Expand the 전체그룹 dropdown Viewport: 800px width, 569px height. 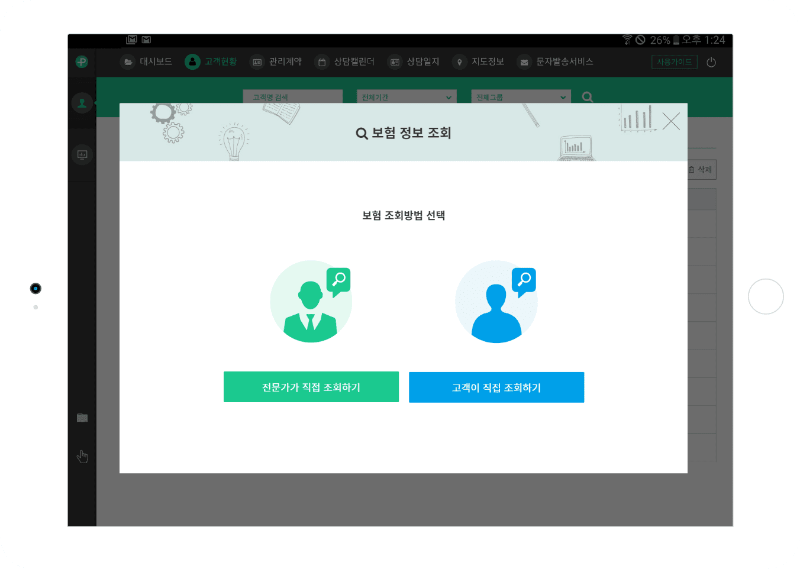(x=521, y=97)
